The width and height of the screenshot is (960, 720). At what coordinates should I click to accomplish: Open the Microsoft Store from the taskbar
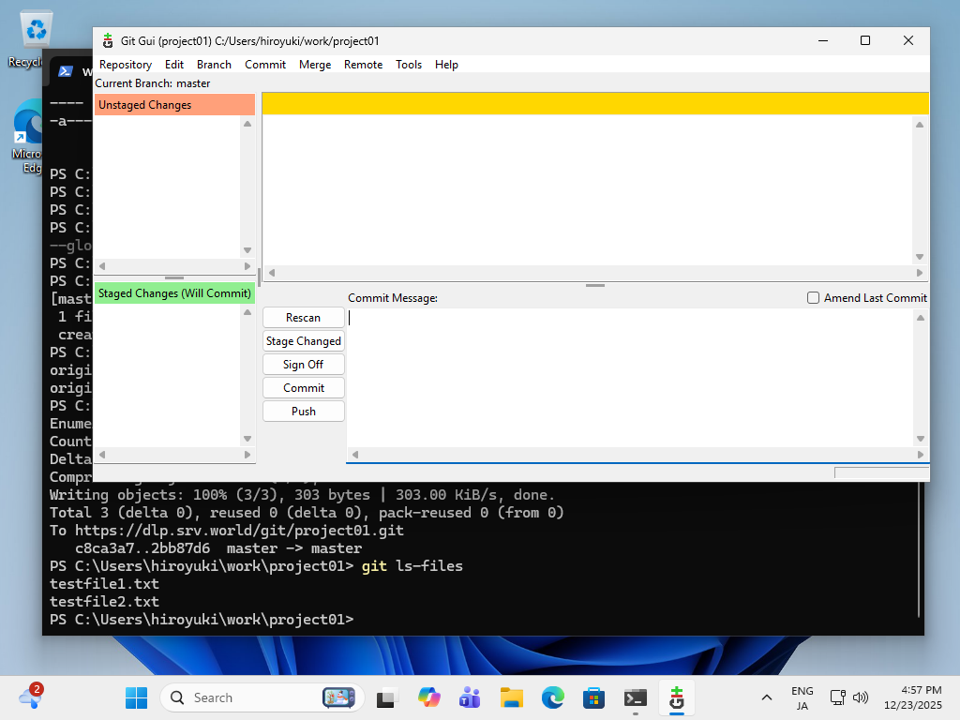[593, 697]
